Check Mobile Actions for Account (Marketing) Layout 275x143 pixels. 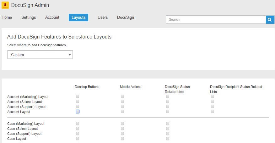point(122,96)
